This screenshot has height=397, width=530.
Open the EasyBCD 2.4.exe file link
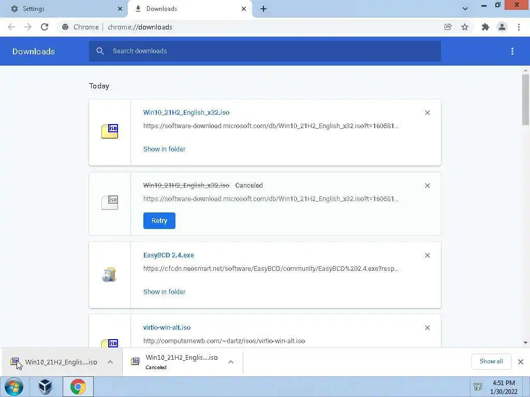click(169, 255)
